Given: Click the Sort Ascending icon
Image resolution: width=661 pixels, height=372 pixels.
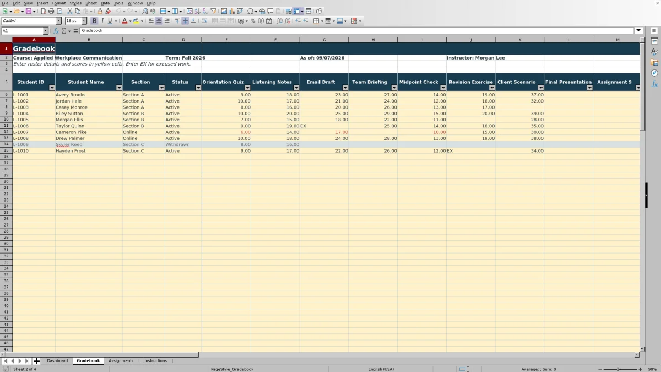Looking at the screenshot, I should (x=197, y=11).
